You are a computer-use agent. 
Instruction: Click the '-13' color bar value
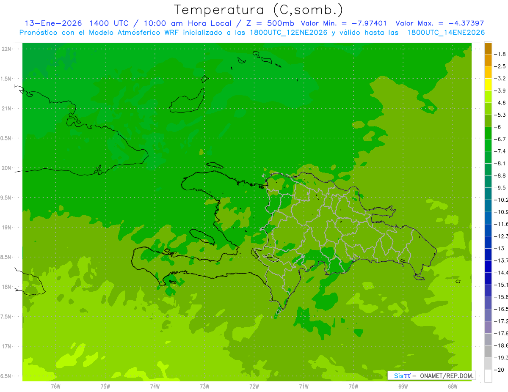coord(499,248)
